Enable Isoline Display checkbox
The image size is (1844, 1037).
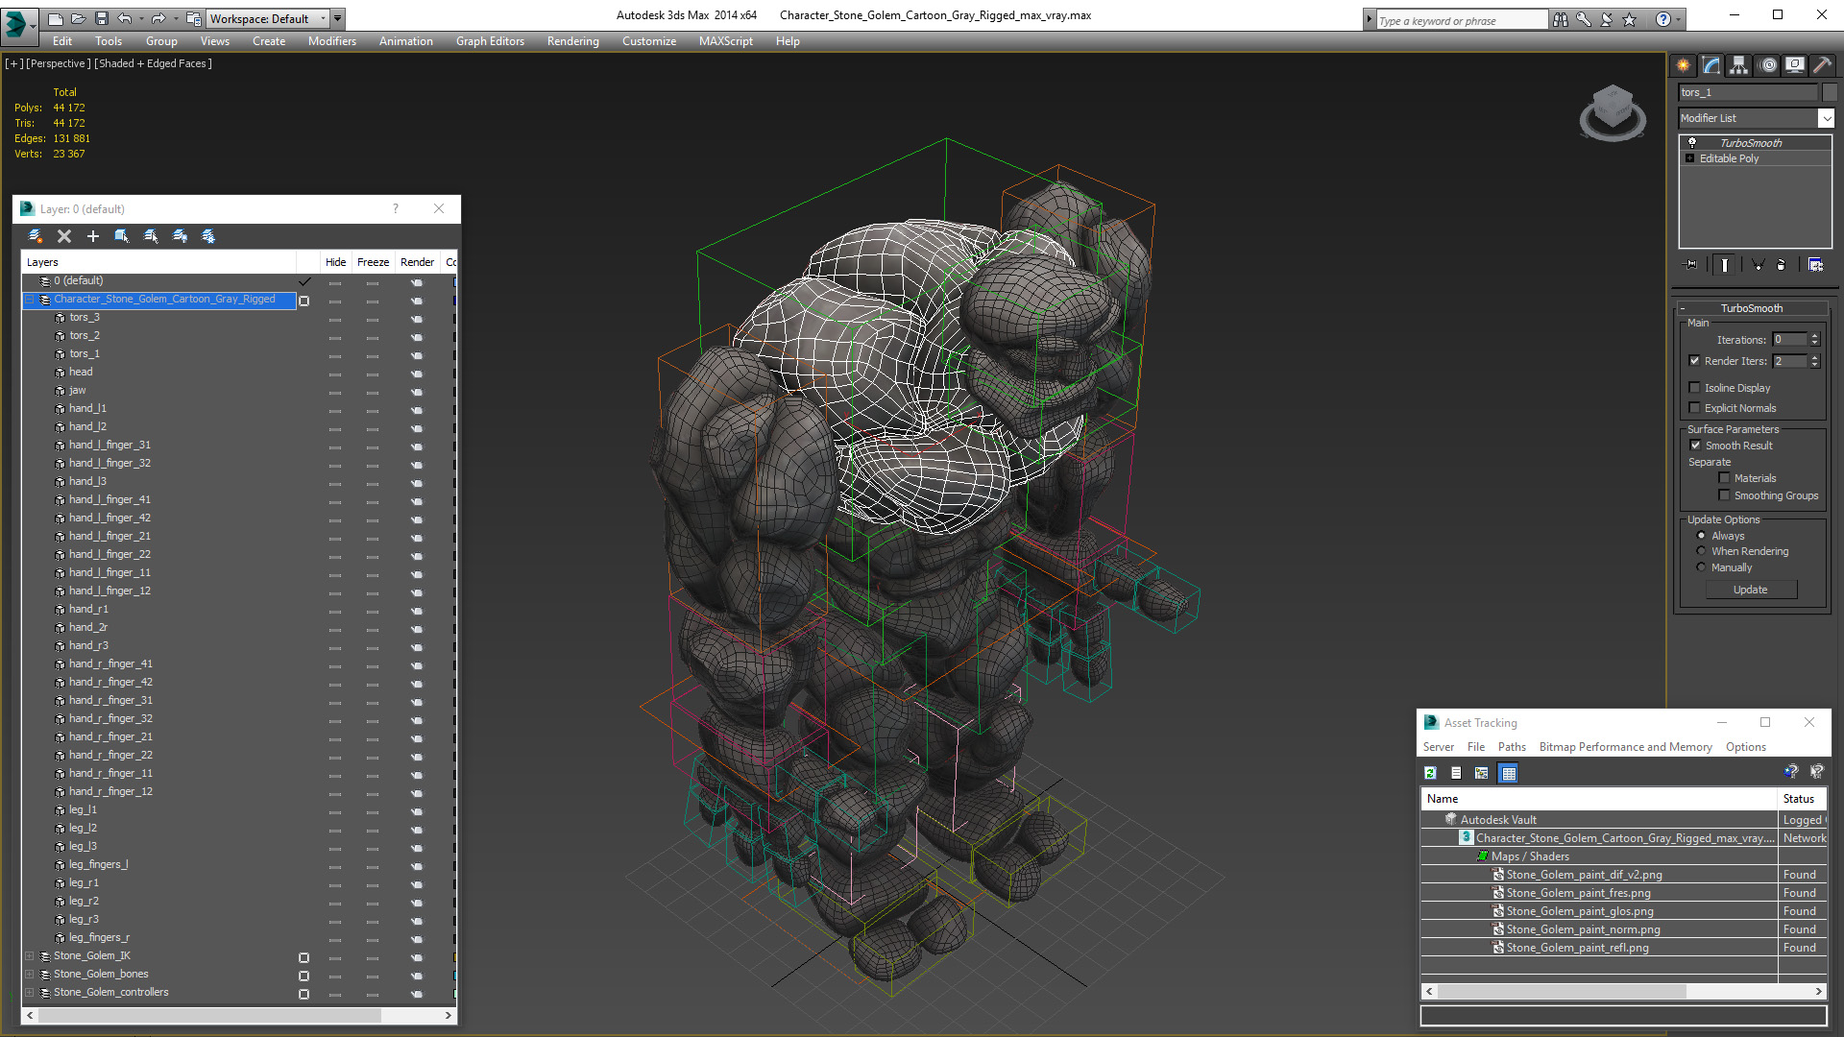(1695, 388)
